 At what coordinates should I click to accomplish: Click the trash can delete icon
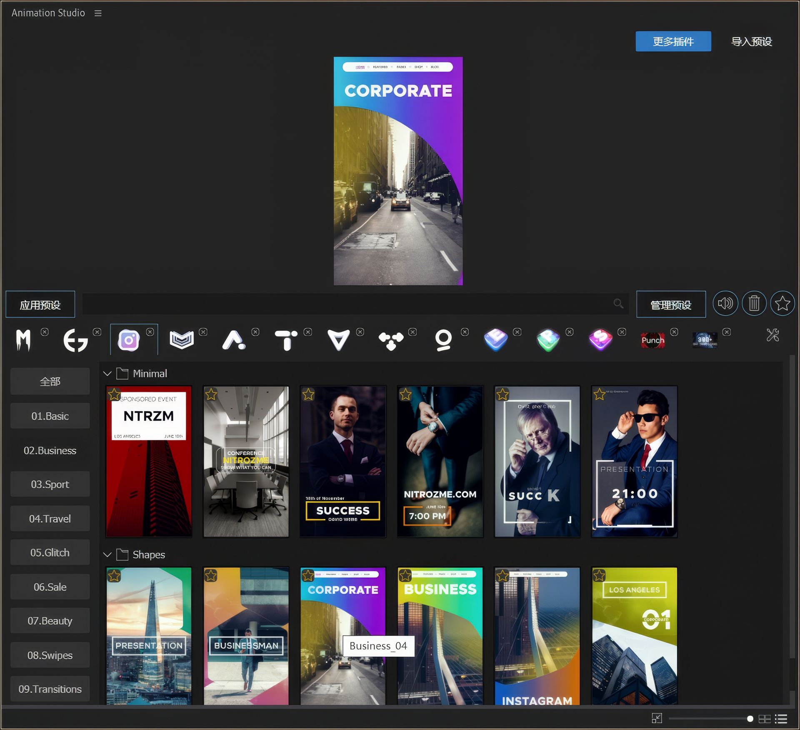754,304
